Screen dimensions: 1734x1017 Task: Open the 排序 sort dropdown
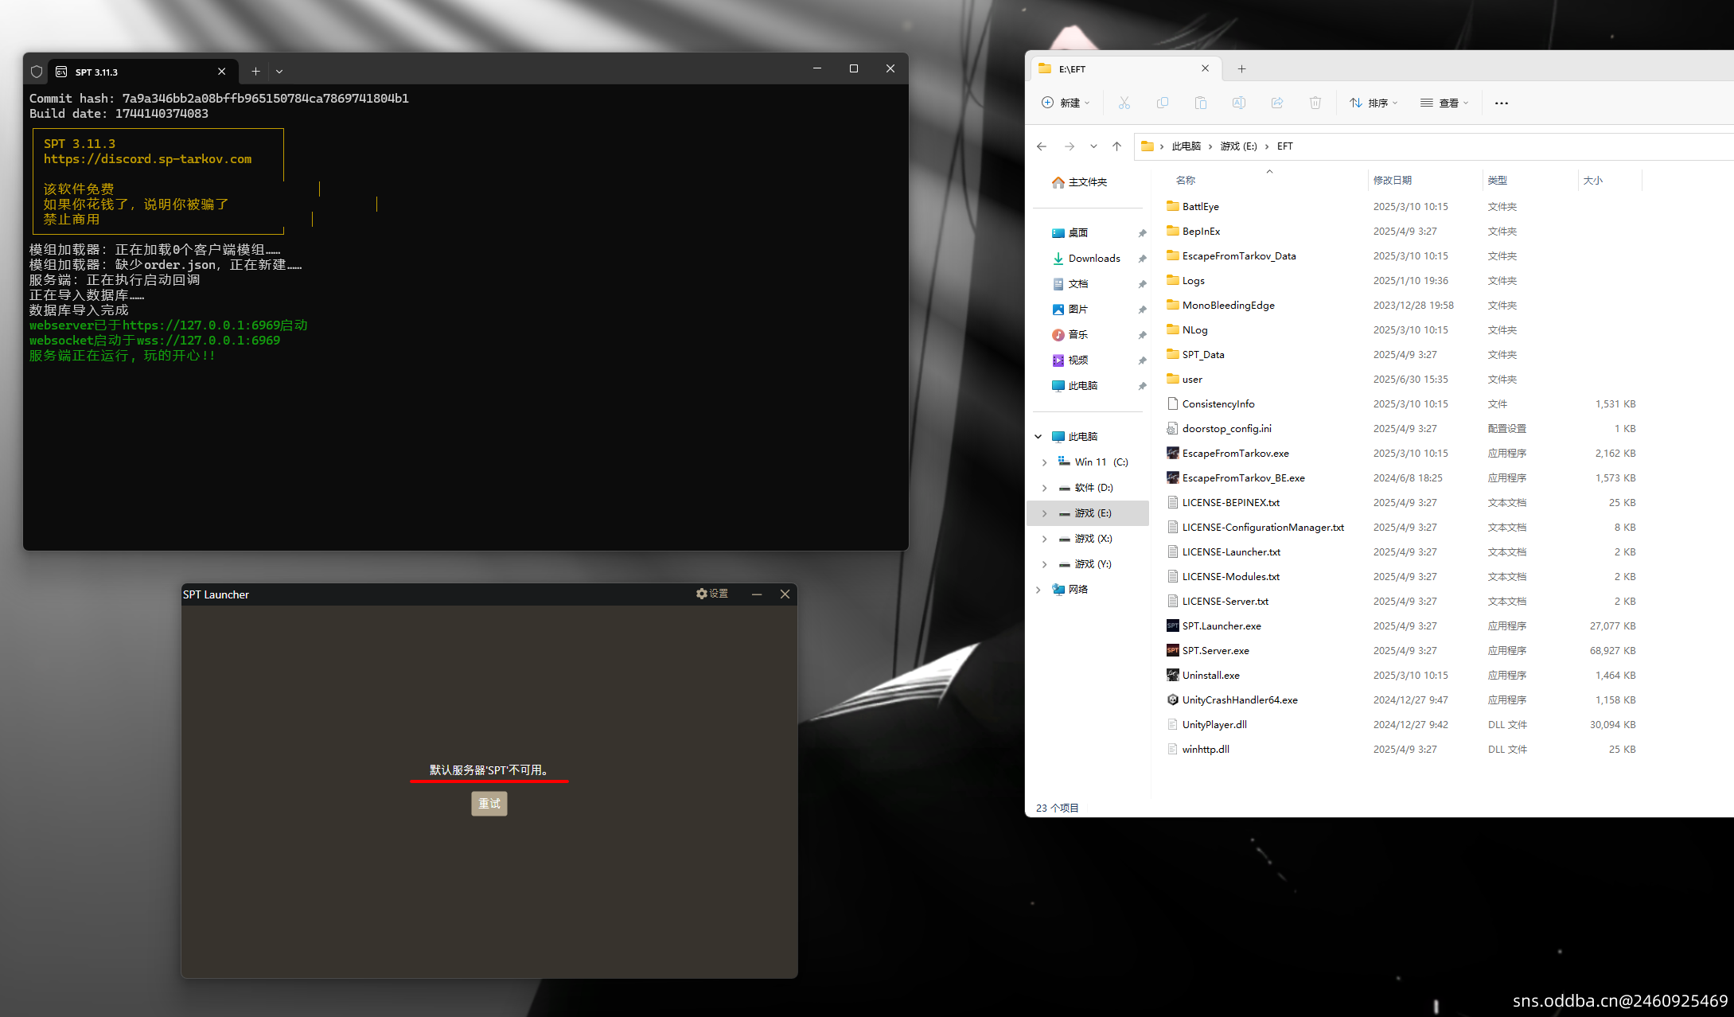(1374, 103)
